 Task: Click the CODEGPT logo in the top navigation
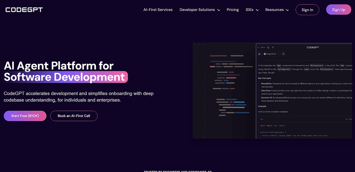(23, 9)
